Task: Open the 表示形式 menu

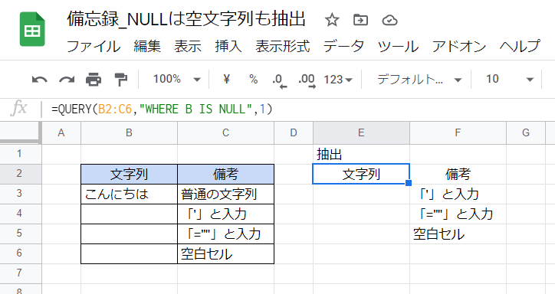Action: [x=282, y=46]
